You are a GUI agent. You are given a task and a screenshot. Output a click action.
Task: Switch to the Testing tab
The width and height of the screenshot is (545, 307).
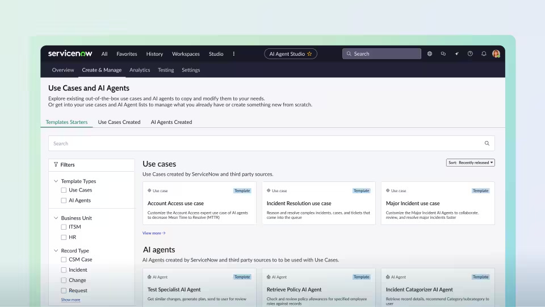click(x=166, y=70)
